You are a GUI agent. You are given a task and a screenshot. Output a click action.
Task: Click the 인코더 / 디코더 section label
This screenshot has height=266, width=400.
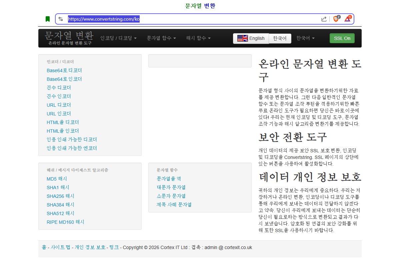click(60, 62)
